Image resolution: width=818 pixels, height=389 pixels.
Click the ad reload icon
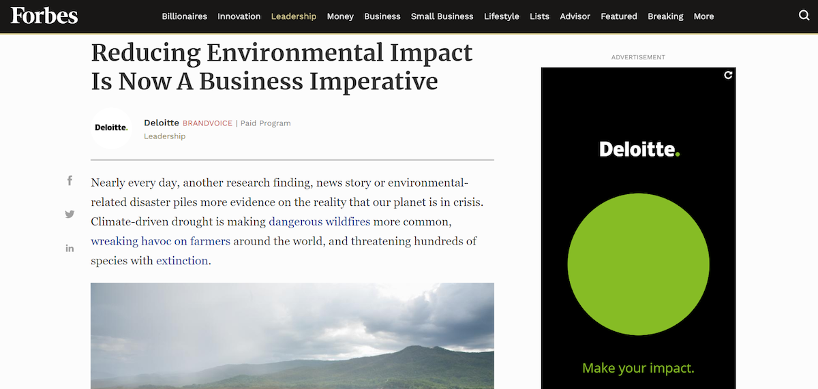(x=728, y=75)
